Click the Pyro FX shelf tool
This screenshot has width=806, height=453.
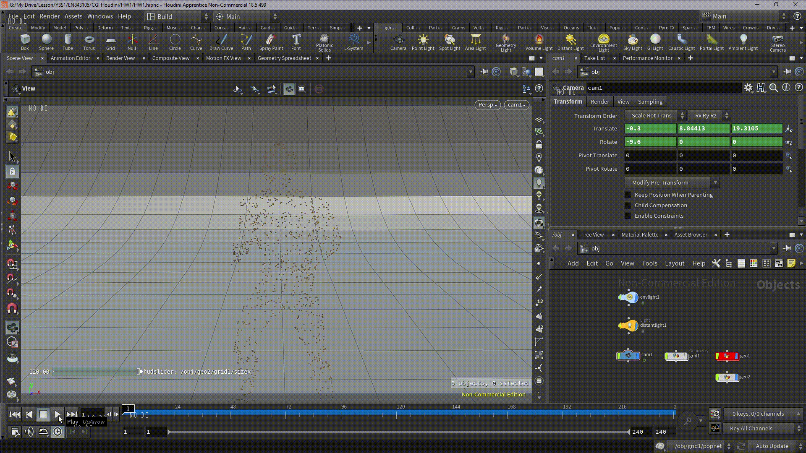click(667, 27)
